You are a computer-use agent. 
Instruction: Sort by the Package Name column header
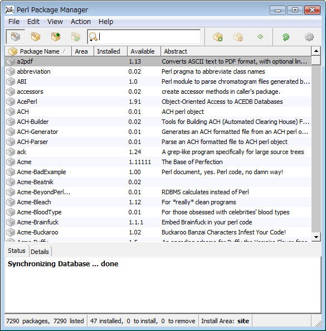(x=38, y=51)
